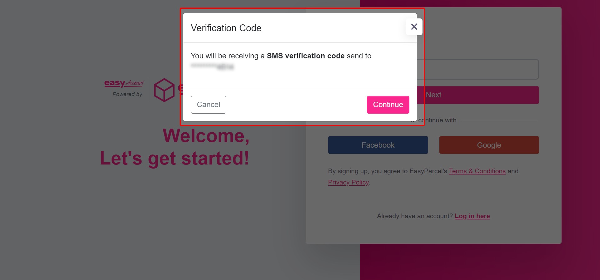The height and width of the screenshot is (280, 600).
Task: Click the continue with divider text
Action: [433, 120]
